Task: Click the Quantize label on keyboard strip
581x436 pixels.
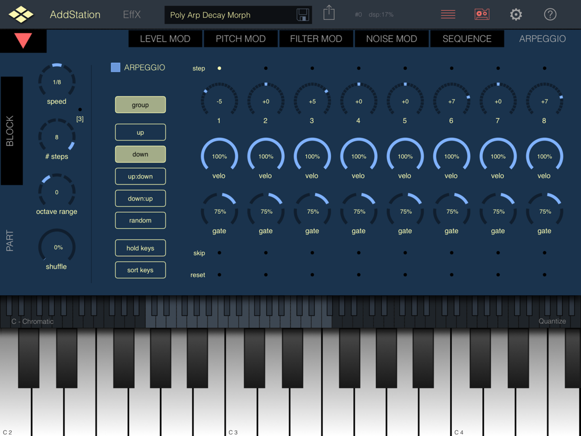Action: coord(552,321)
